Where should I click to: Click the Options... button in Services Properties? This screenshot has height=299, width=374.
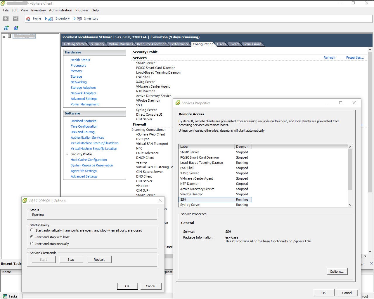[x=337, y=271]
